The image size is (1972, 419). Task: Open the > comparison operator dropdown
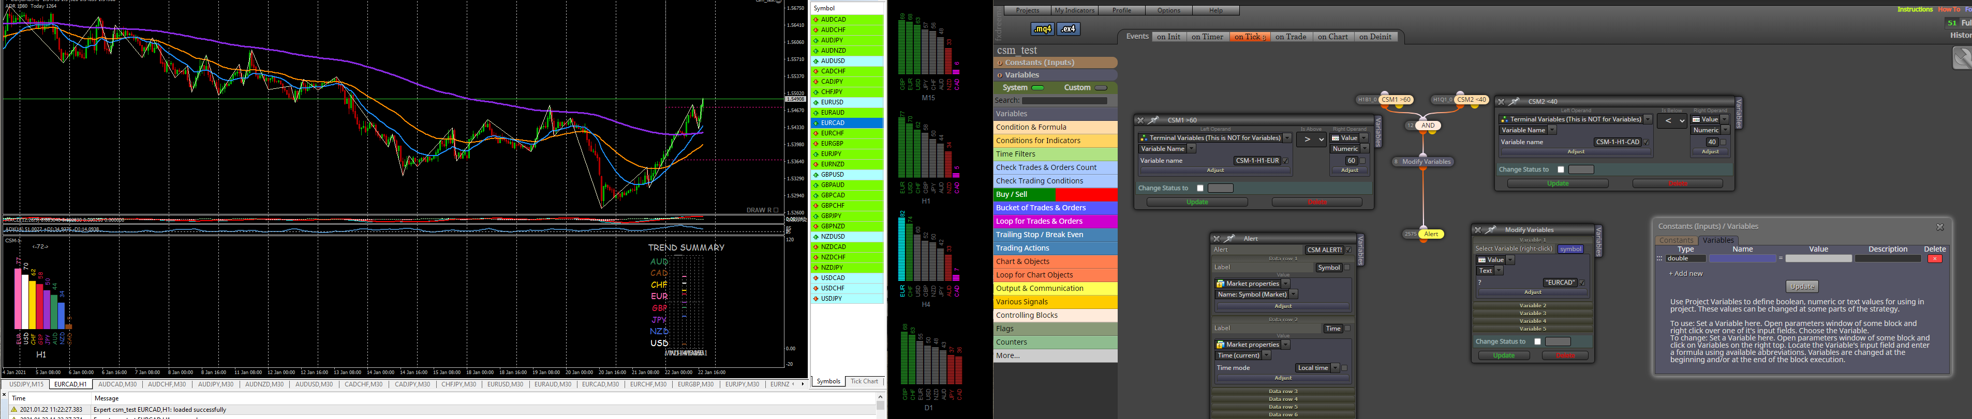tap(1311, 140)
